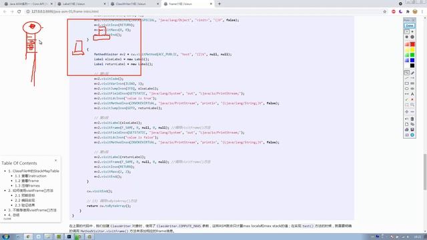Click the address bar URL
The width and height of the screenshot is (427, 240).
click(65, 11)
